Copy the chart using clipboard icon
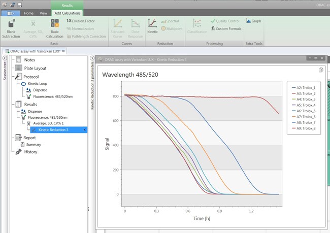 click(x=321, y=70)
